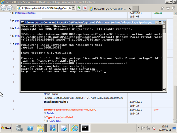177x133 pixels.
Task: Click the Command Prompt scrollbar thumb
Action: [164, 31]
